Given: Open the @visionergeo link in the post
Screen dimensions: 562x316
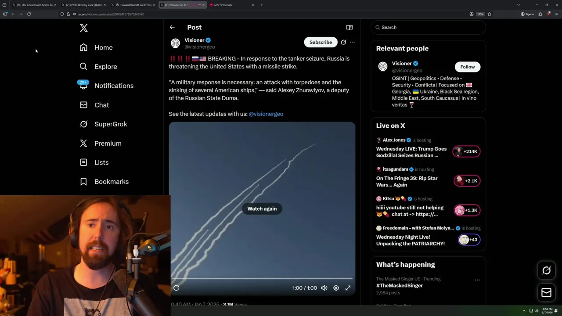Looking at the screenshot, I should click(x=266, y=114).
